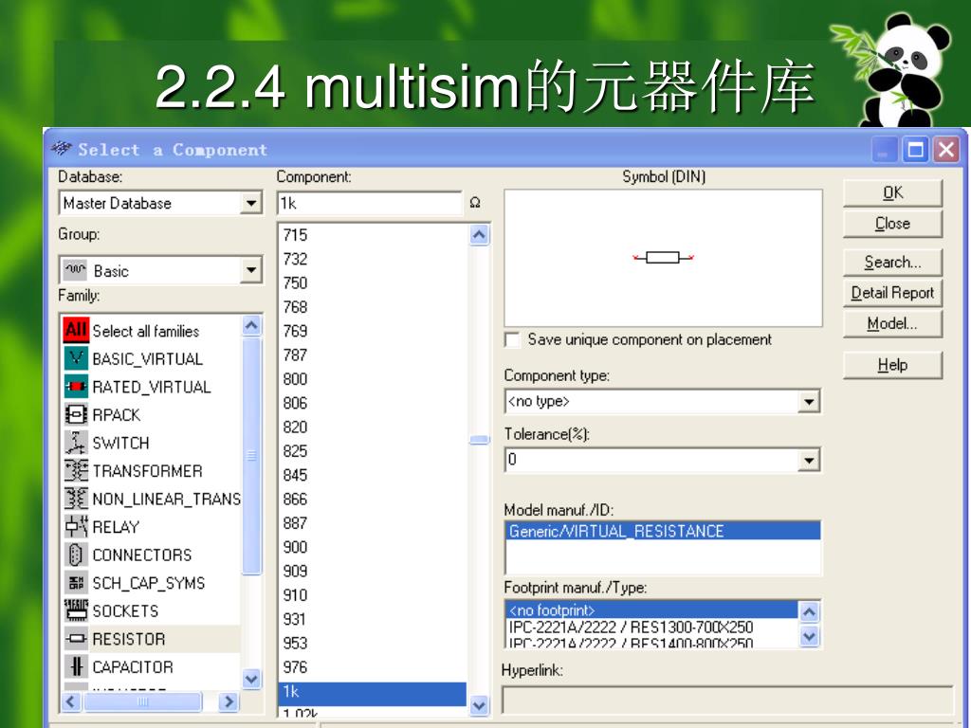The image size is (971, 728).
Task: Select the NON_LINEAR_TRANS family icon
Action: 76,499
